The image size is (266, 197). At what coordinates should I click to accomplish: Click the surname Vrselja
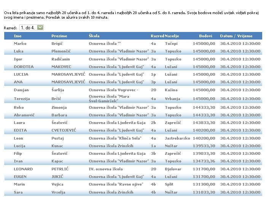58,192
